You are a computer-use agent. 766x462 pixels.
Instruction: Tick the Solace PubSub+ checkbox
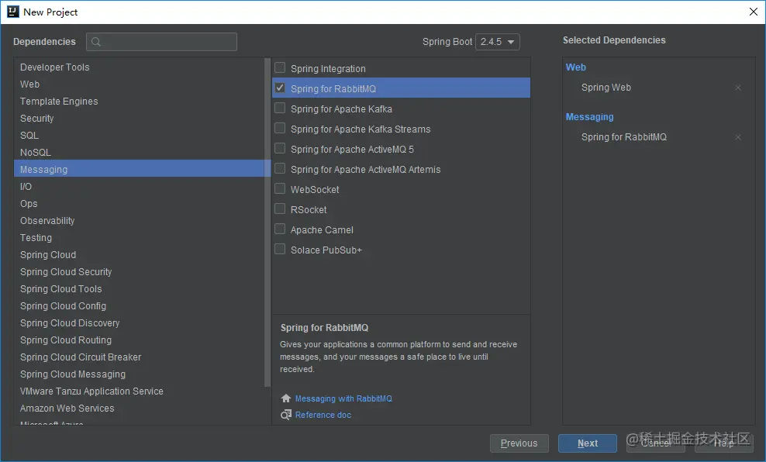[x=280, y=249]
